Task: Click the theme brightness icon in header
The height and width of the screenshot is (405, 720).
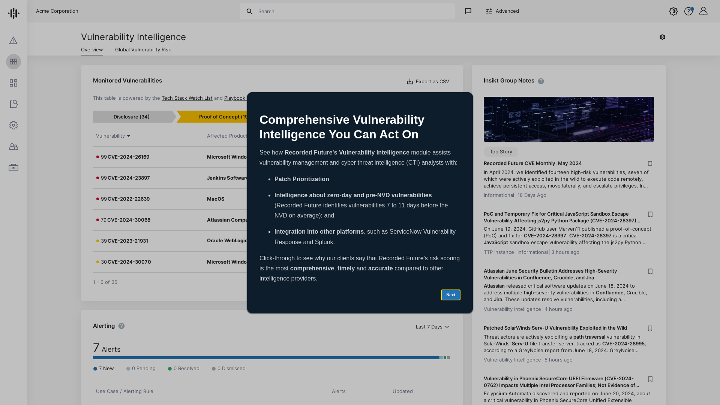Action: click(x=673, y=11)
